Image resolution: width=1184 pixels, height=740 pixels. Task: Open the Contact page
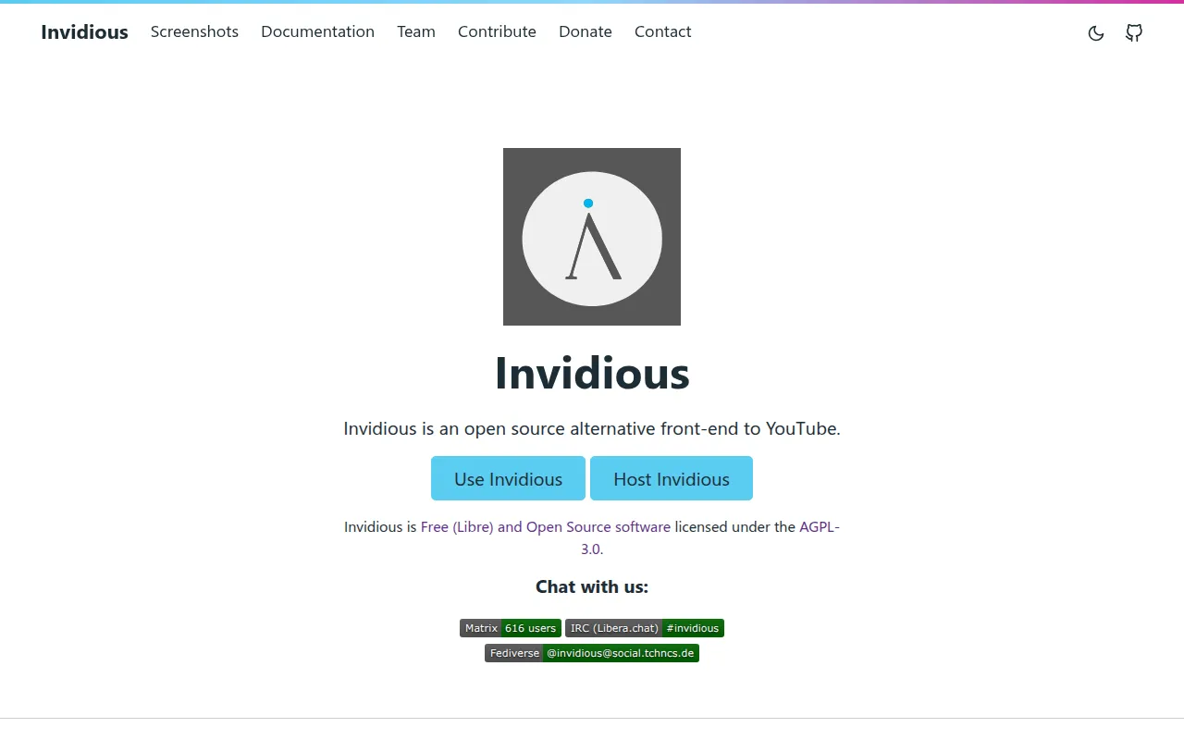(663, 31)
